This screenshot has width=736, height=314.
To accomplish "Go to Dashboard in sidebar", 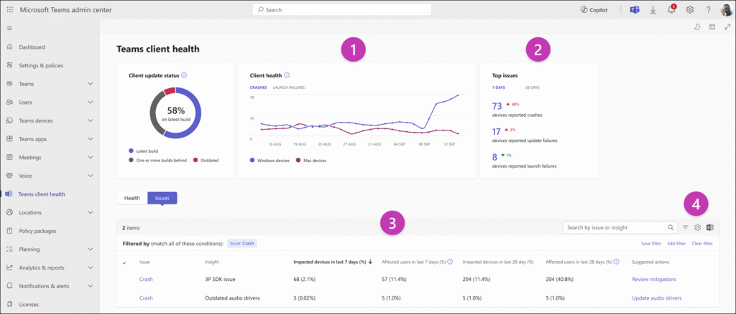I will [32, 47].
